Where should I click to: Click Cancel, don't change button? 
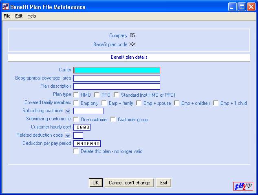point(129,183)
